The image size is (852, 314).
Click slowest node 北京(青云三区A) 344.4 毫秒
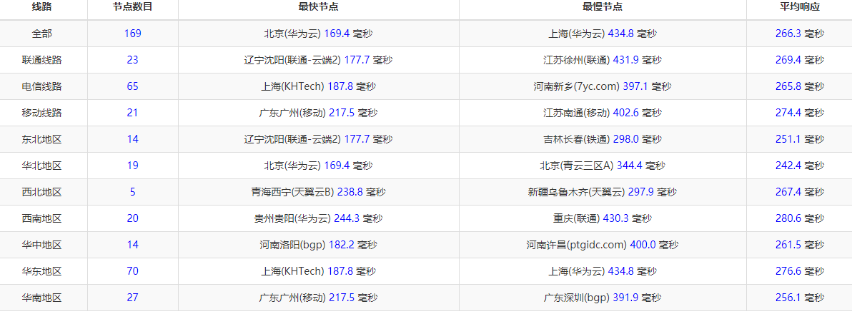(x=603, y=166)
